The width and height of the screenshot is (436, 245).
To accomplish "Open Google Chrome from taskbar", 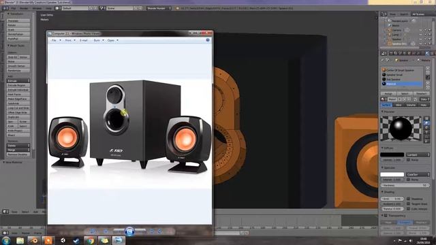I will coord(90,240).
